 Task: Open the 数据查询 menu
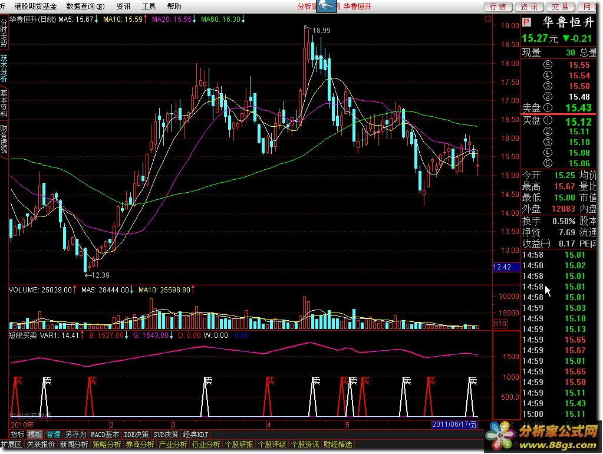pyautogui.click(x=85, y=6)
